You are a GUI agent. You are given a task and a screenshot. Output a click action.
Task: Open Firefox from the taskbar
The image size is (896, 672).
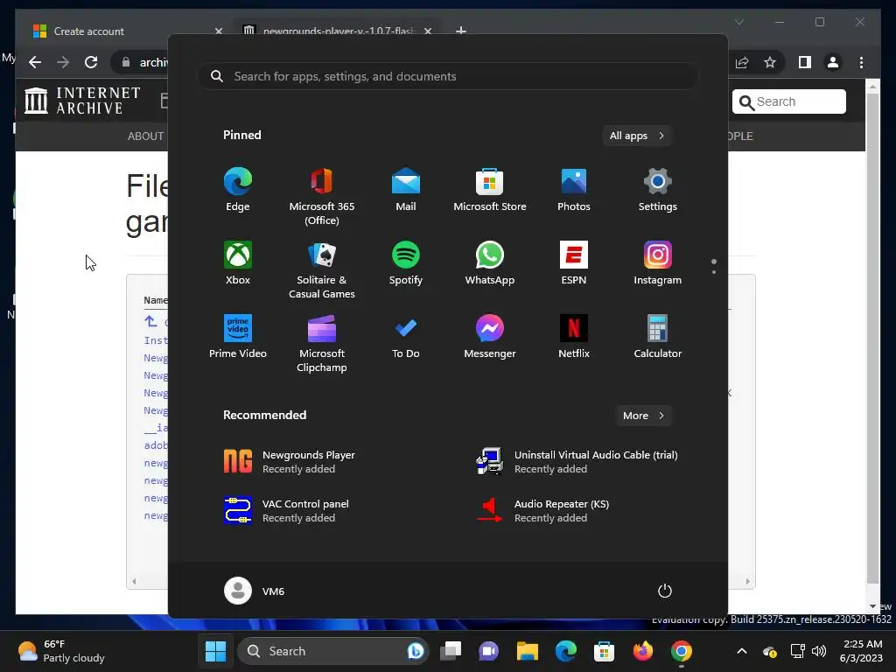pyautogui.click(x=643, y=651)
